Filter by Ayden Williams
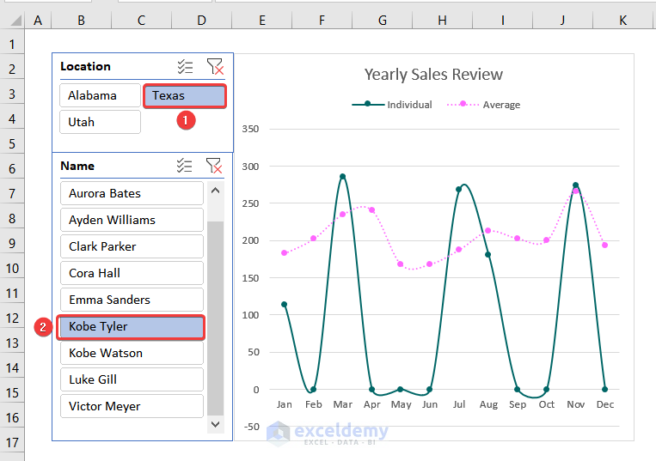656x461 pixels. (x=132, y=220)
